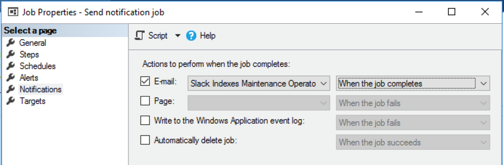The height and width of the screenshot is (165, 504).
Task: Enable Write to Windows Application event log
Action: pyautogui.click(x=145, y=121)
